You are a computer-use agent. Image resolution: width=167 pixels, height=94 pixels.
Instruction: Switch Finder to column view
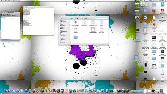point(76,19)
